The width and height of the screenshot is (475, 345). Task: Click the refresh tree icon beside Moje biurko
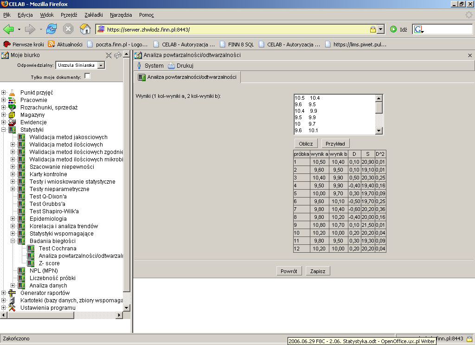tap(118, 55)
